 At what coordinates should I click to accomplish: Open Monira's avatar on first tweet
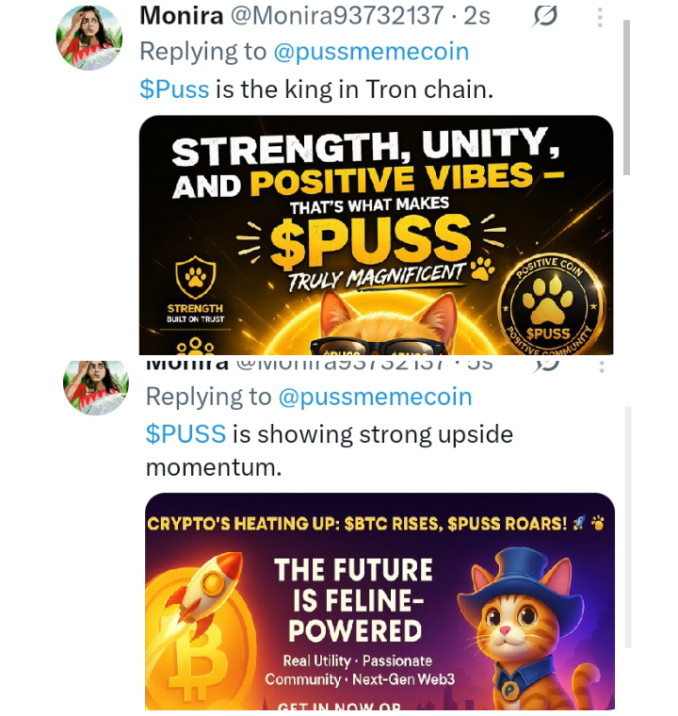tap(89, 38)
